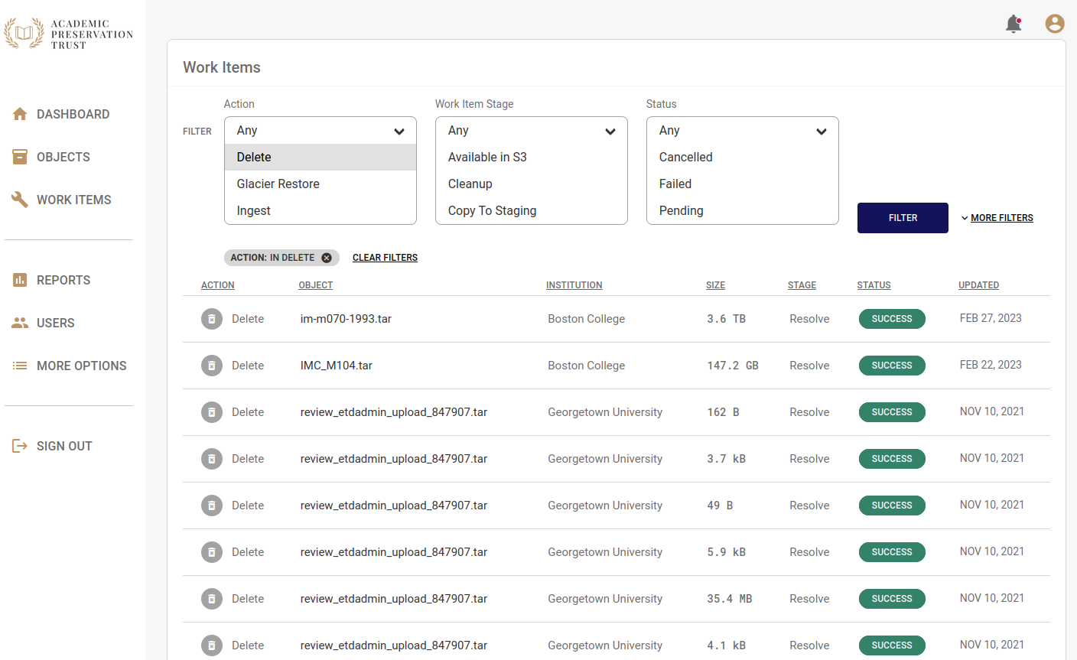1077x660 pixels.
Task: Open Work Items in sidebar
Action: coord(74,200)
